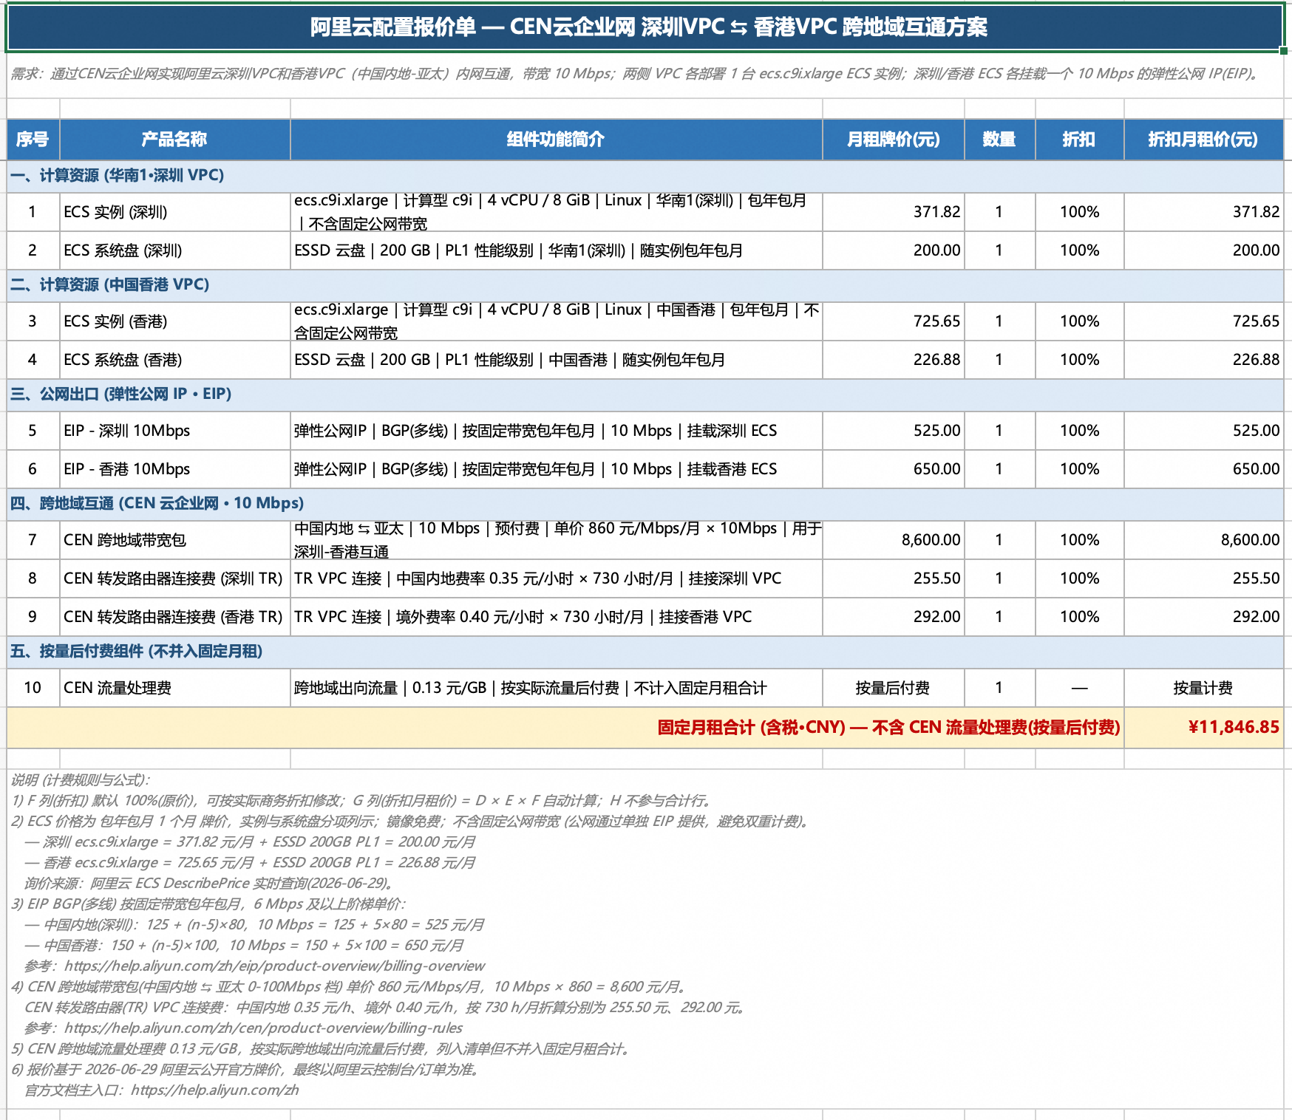Select the "—" 折扣 cell for CEN 流量处理费
The height and width of the screenshot is (1120, 1292).
[x=1079, y=688]
